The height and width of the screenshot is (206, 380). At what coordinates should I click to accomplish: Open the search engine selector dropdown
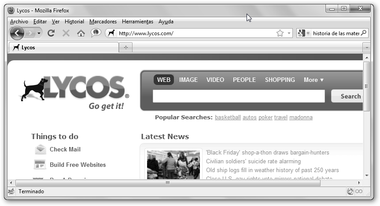[304, 33]
